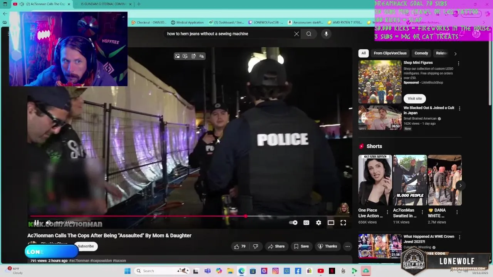The width and height of the screenshot is (493, 277).
Task: Switch the player to theater mode
Action: click(x=331, y=223)
